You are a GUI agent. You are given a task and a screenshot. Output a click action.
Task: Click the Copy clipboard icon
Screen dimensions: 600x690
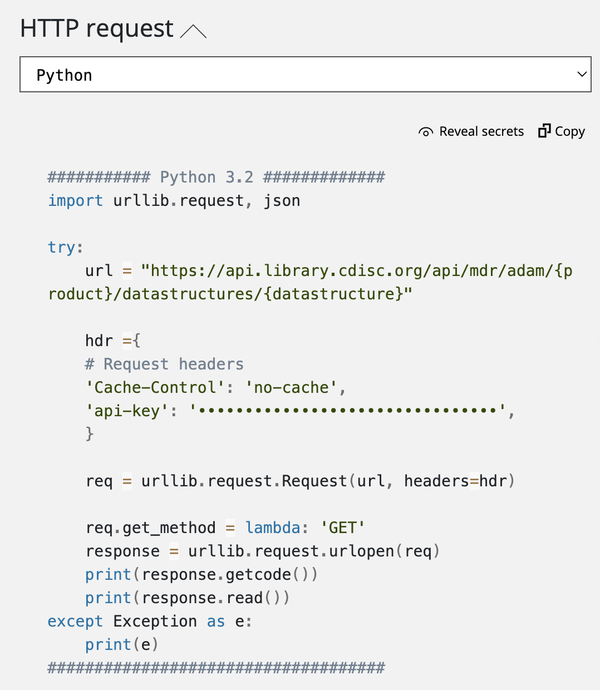544,131
